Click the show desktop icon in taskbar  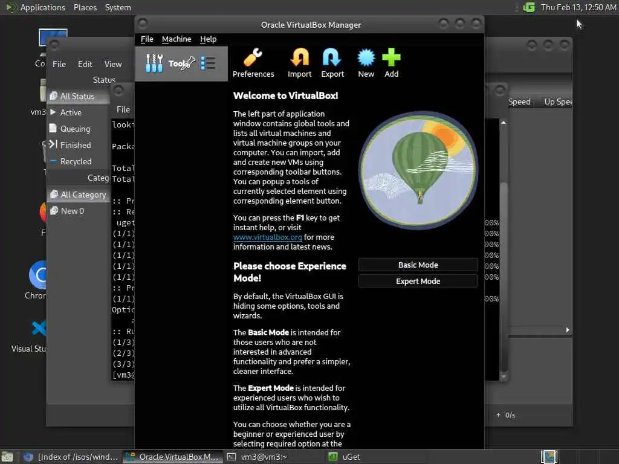point(7,457)
